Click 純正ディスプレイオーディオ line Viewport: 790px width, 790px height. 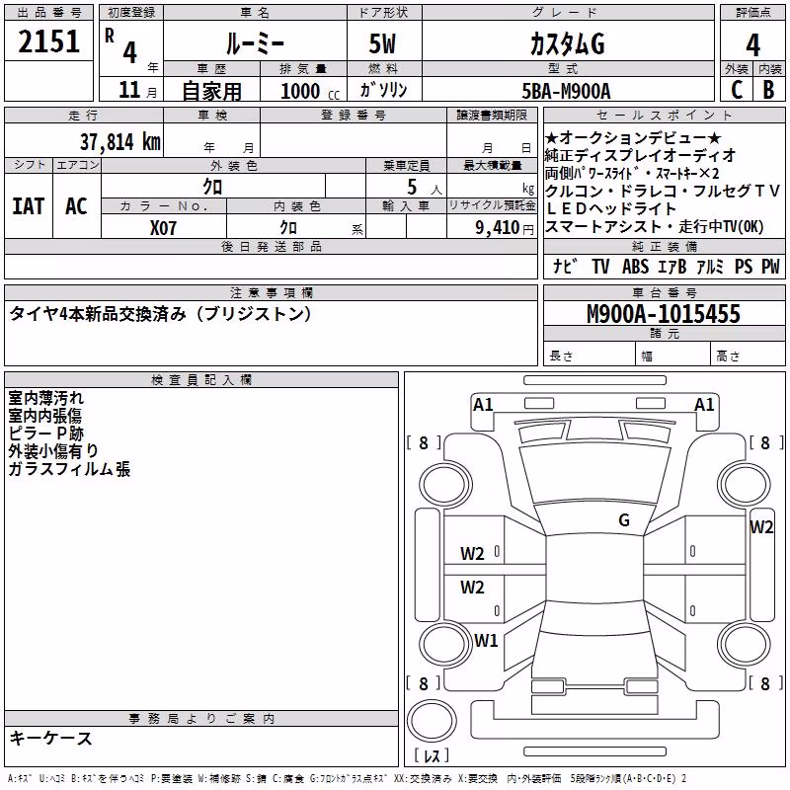click(x=640, y=155)
